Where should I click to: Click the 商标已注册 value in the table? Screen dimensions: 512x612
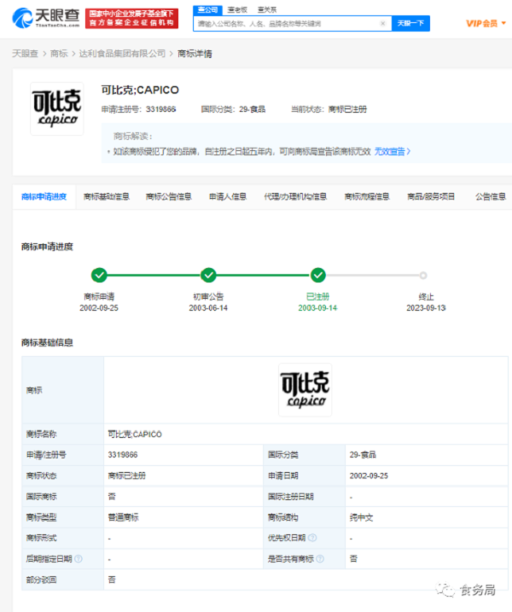[127, 475]
